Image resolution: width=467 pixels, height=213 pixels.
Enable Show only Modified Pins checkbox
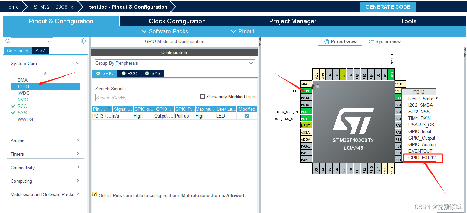click(203, 97)
